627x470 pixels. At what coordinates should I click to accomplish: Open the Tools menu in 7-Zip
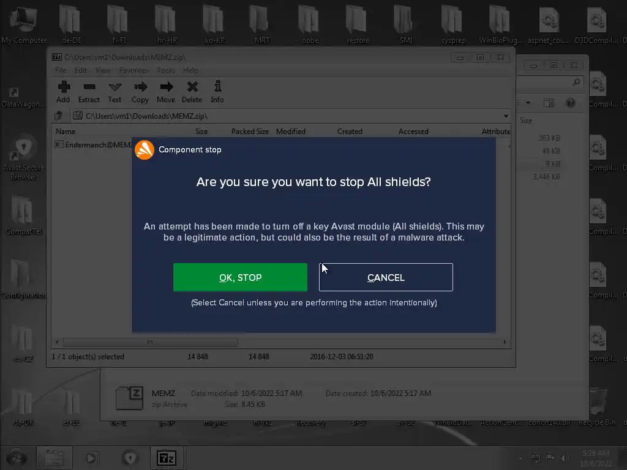coord(165,70)
